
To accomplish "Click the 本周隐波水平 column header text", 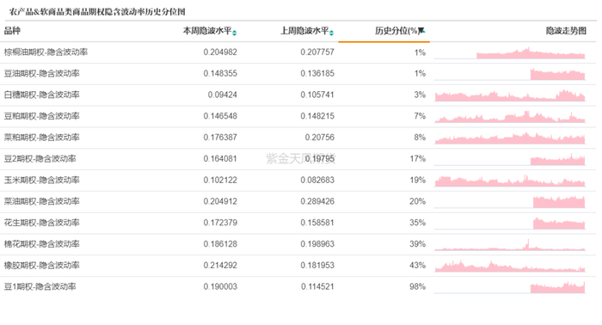I will pos(207,31).
